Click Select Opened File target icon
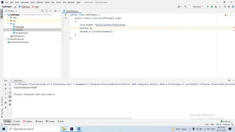 point(42,11)
